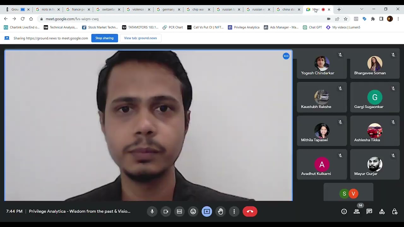Switch to germany browser tab
Screen dimensions: 404x227
coord(168,9)
